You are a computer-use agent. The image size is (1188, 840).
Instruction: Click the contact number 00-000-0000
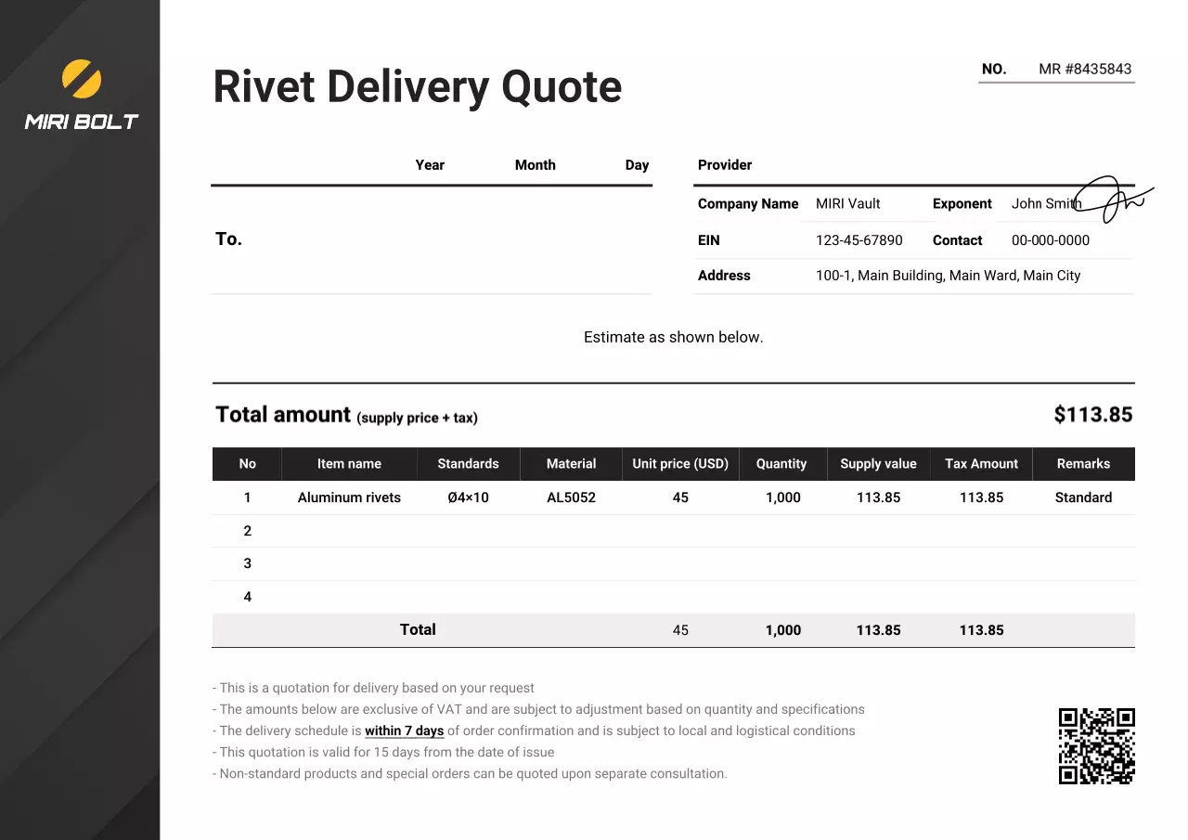(x=1050, y=240)
